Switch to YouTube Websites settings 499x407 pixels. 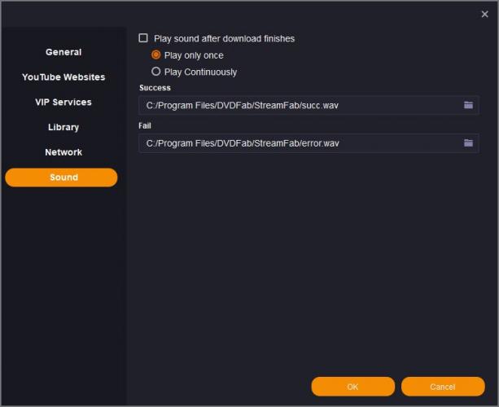(x=63, y=77)
